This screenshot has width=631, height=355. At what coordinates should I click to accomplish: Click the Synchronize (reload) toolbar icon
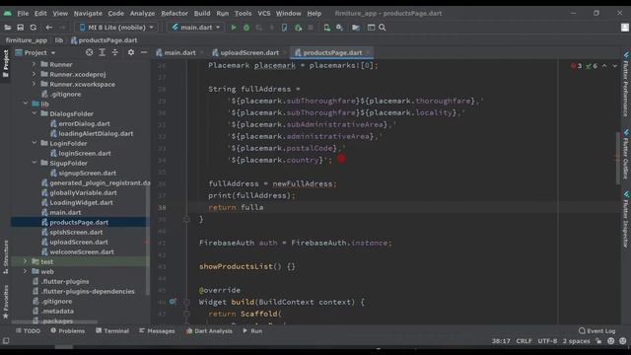(x=34, y=28)
